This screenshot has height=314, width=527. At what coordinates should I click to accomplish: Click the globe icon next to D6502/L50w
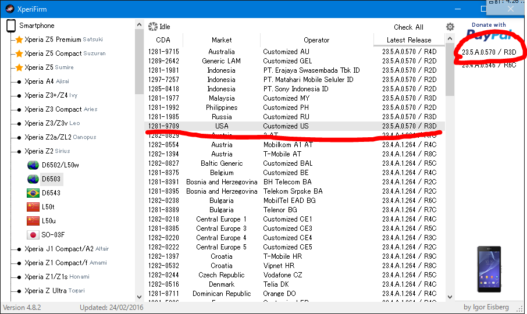point(33,165)
